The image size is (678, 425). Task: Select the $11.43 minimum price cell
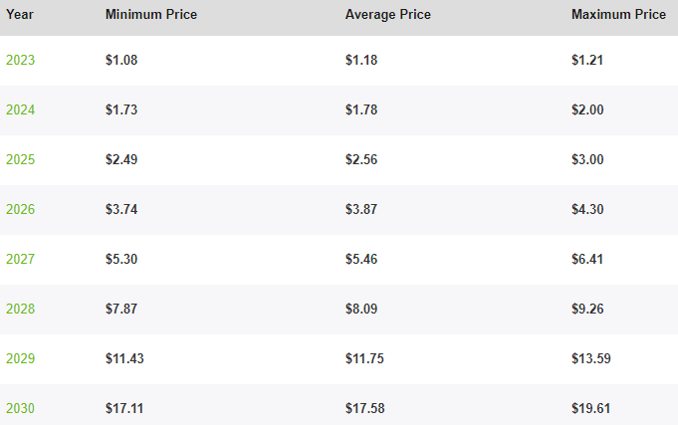click(124, 358)
